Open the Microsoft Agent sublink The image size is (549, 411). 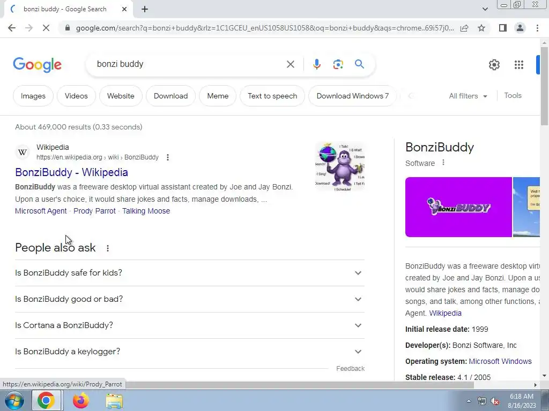pos(41,211)
